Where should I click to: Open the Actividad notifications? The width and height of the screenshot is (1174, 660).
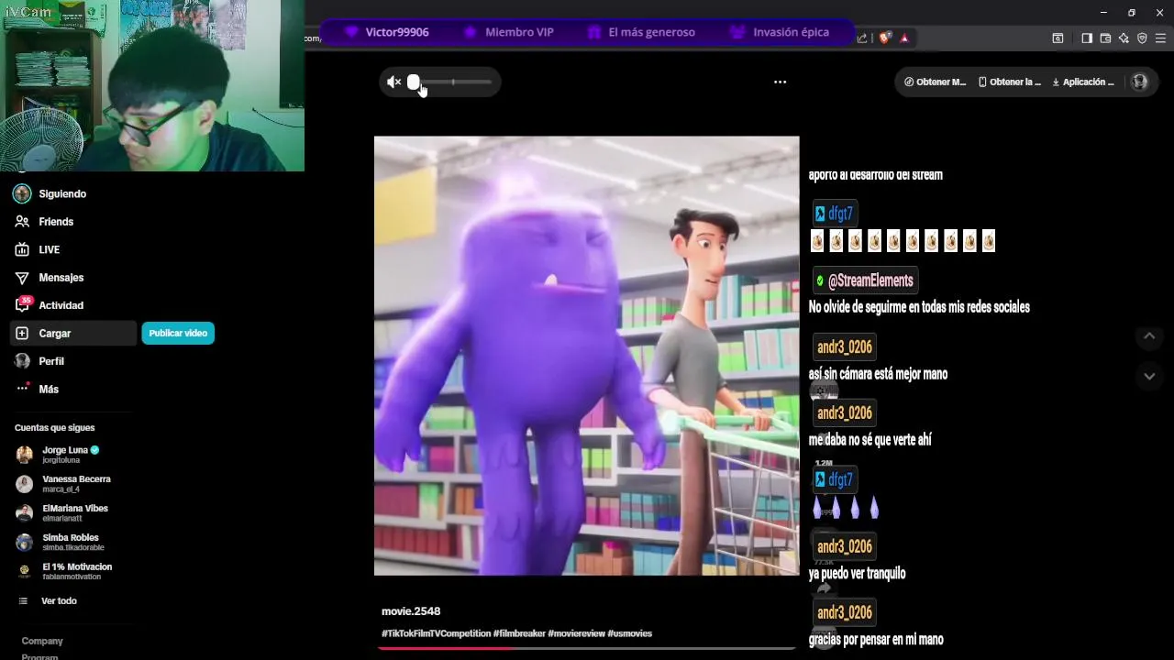[61, 305]
